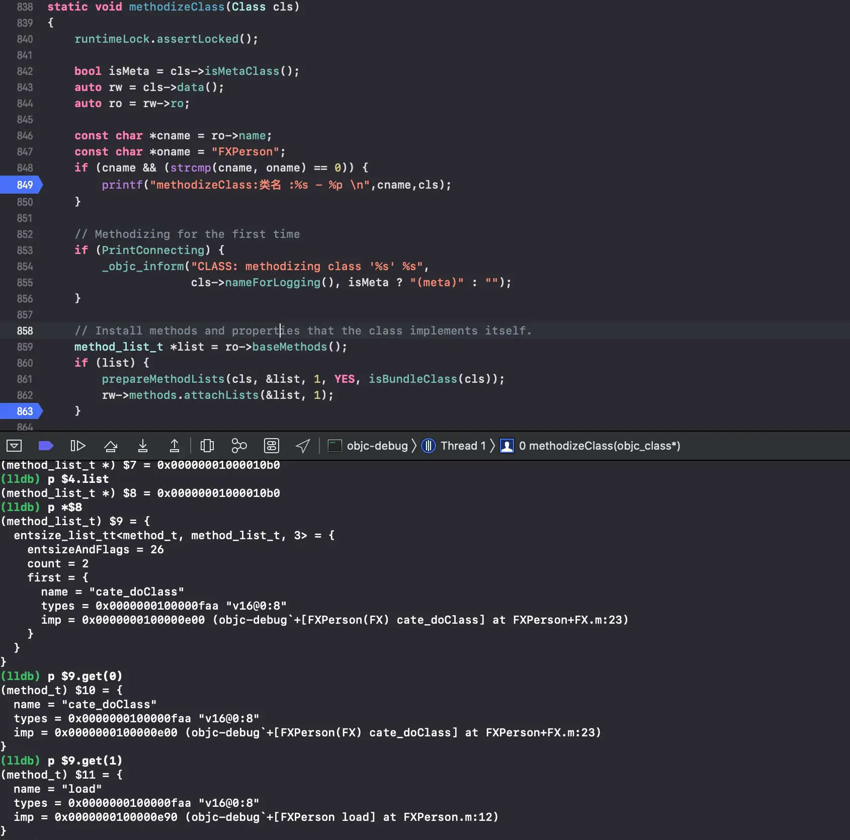
Task: Open Environment Overrides
Action: tap(272, 446)
